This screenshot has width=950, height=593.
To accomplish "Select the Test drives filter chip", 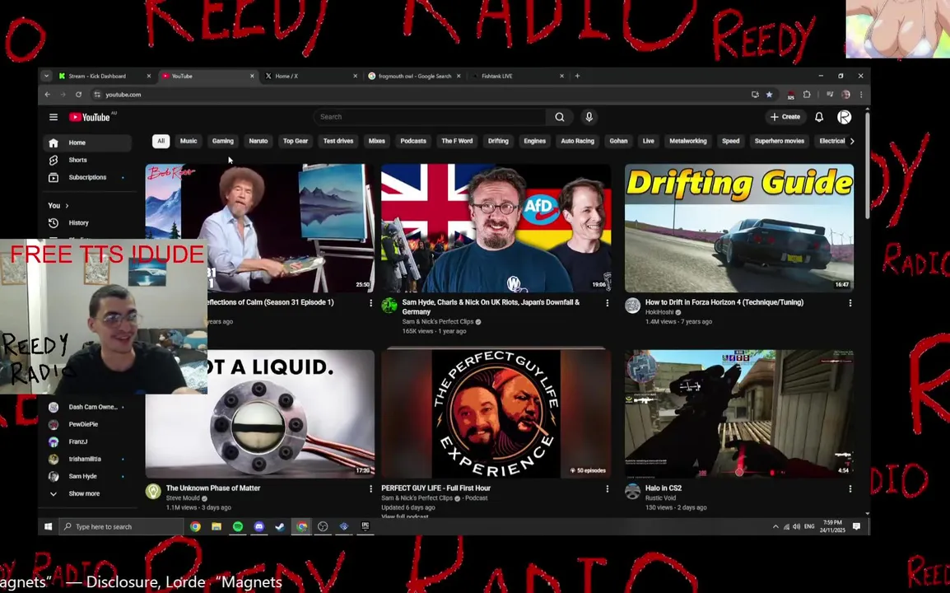I will [338, 141].
